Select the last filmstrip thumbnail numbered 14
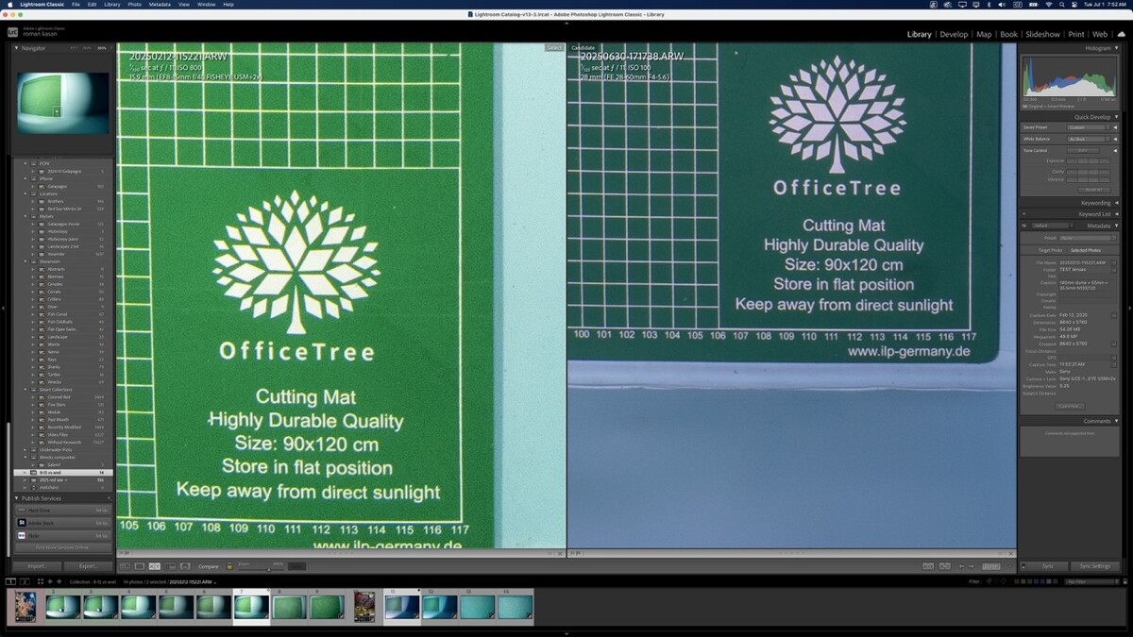The height and width of the screenshot is (637, 1133). point(515,607)
